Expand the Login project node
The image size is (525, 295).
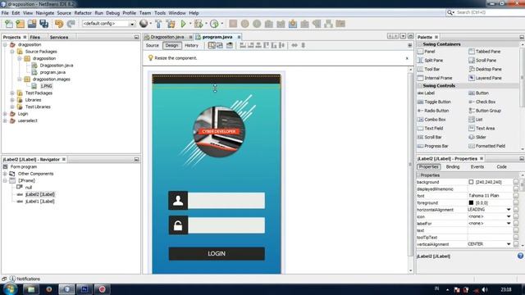pos(5,114)
